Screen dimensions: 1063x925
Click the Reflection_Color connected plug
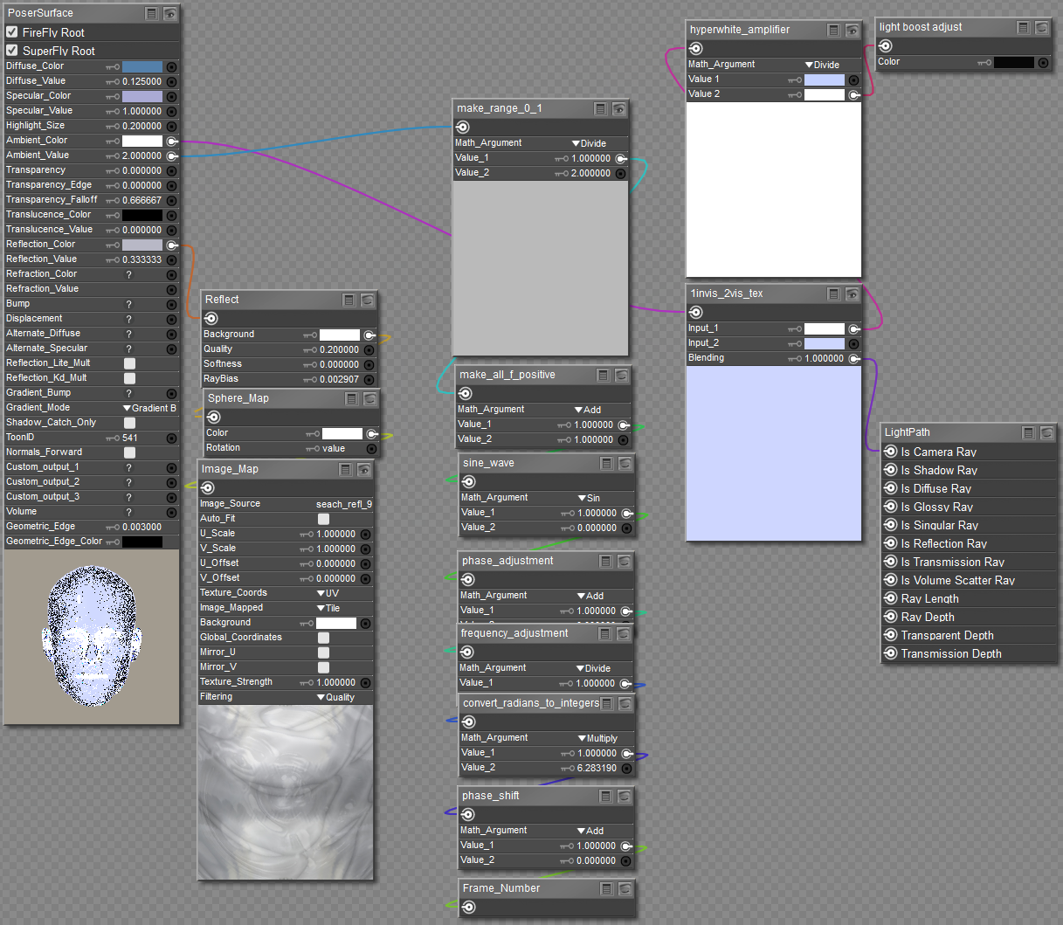click(172, 245)
